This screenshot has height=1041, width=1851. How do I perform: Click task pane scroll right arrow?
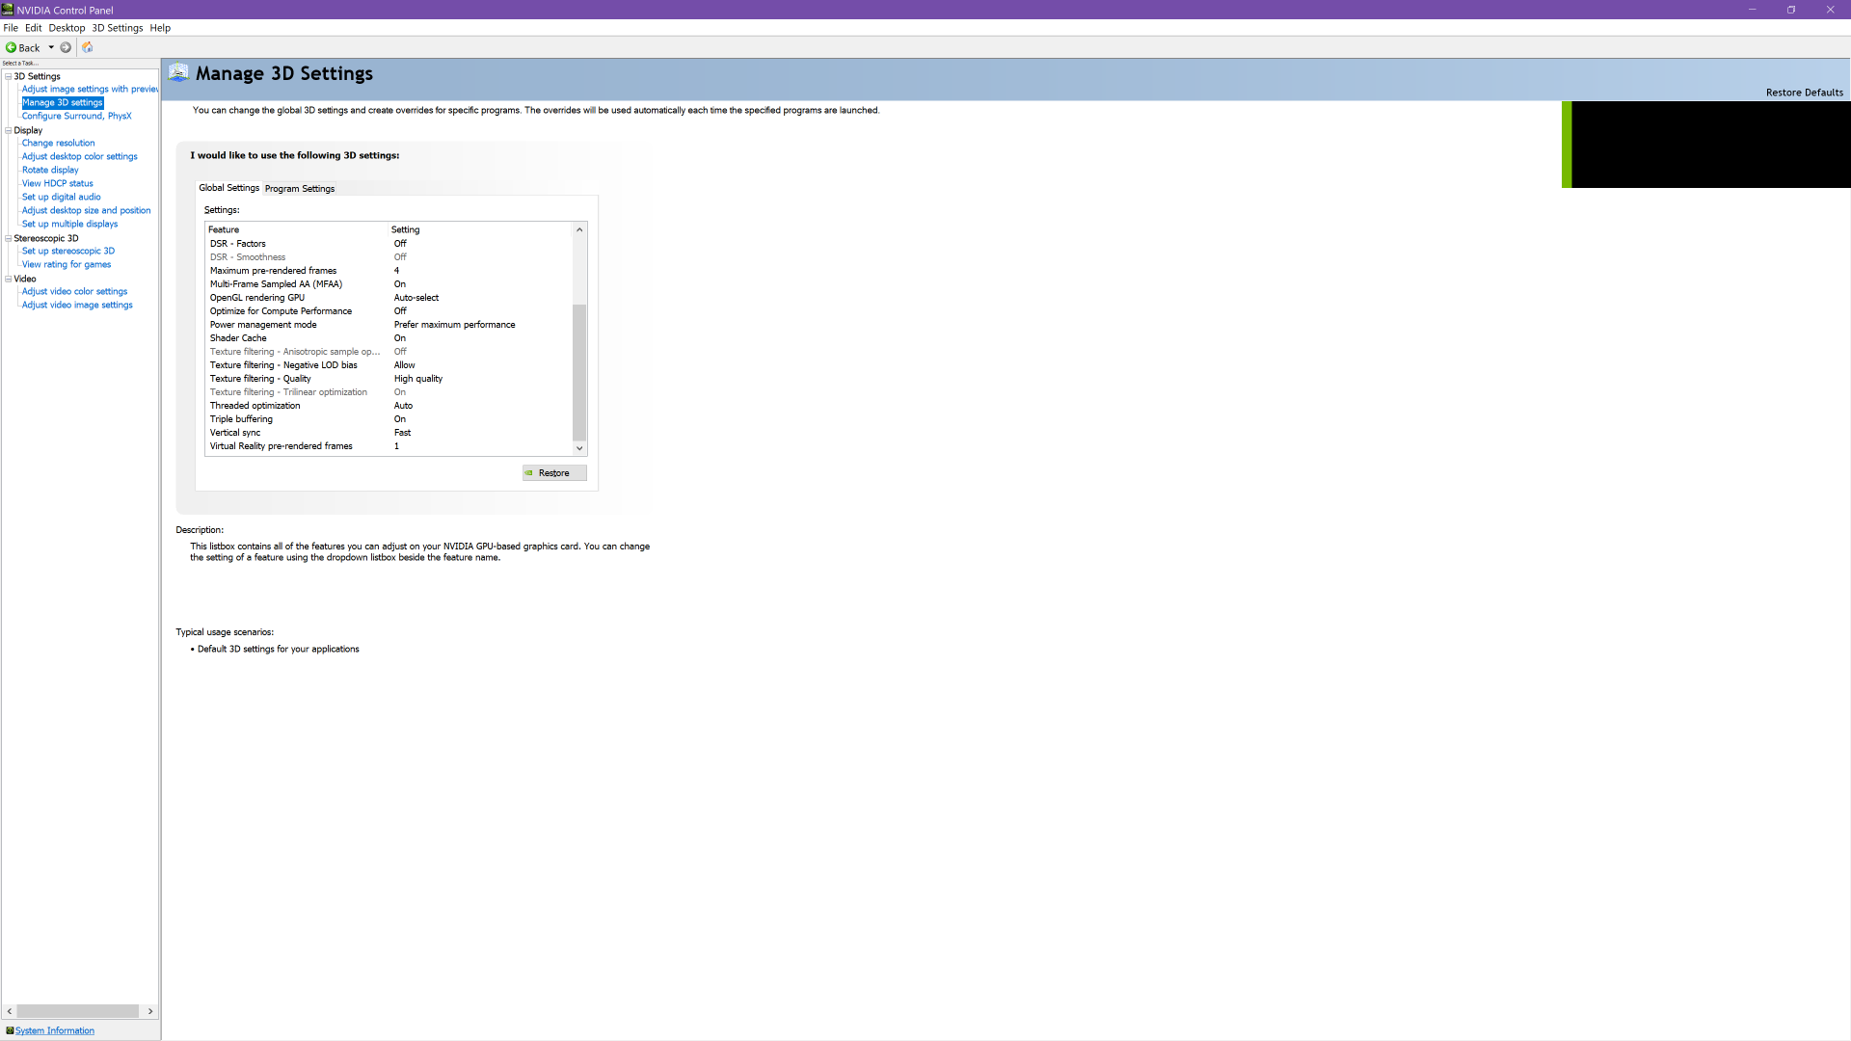pos(150,1011)
